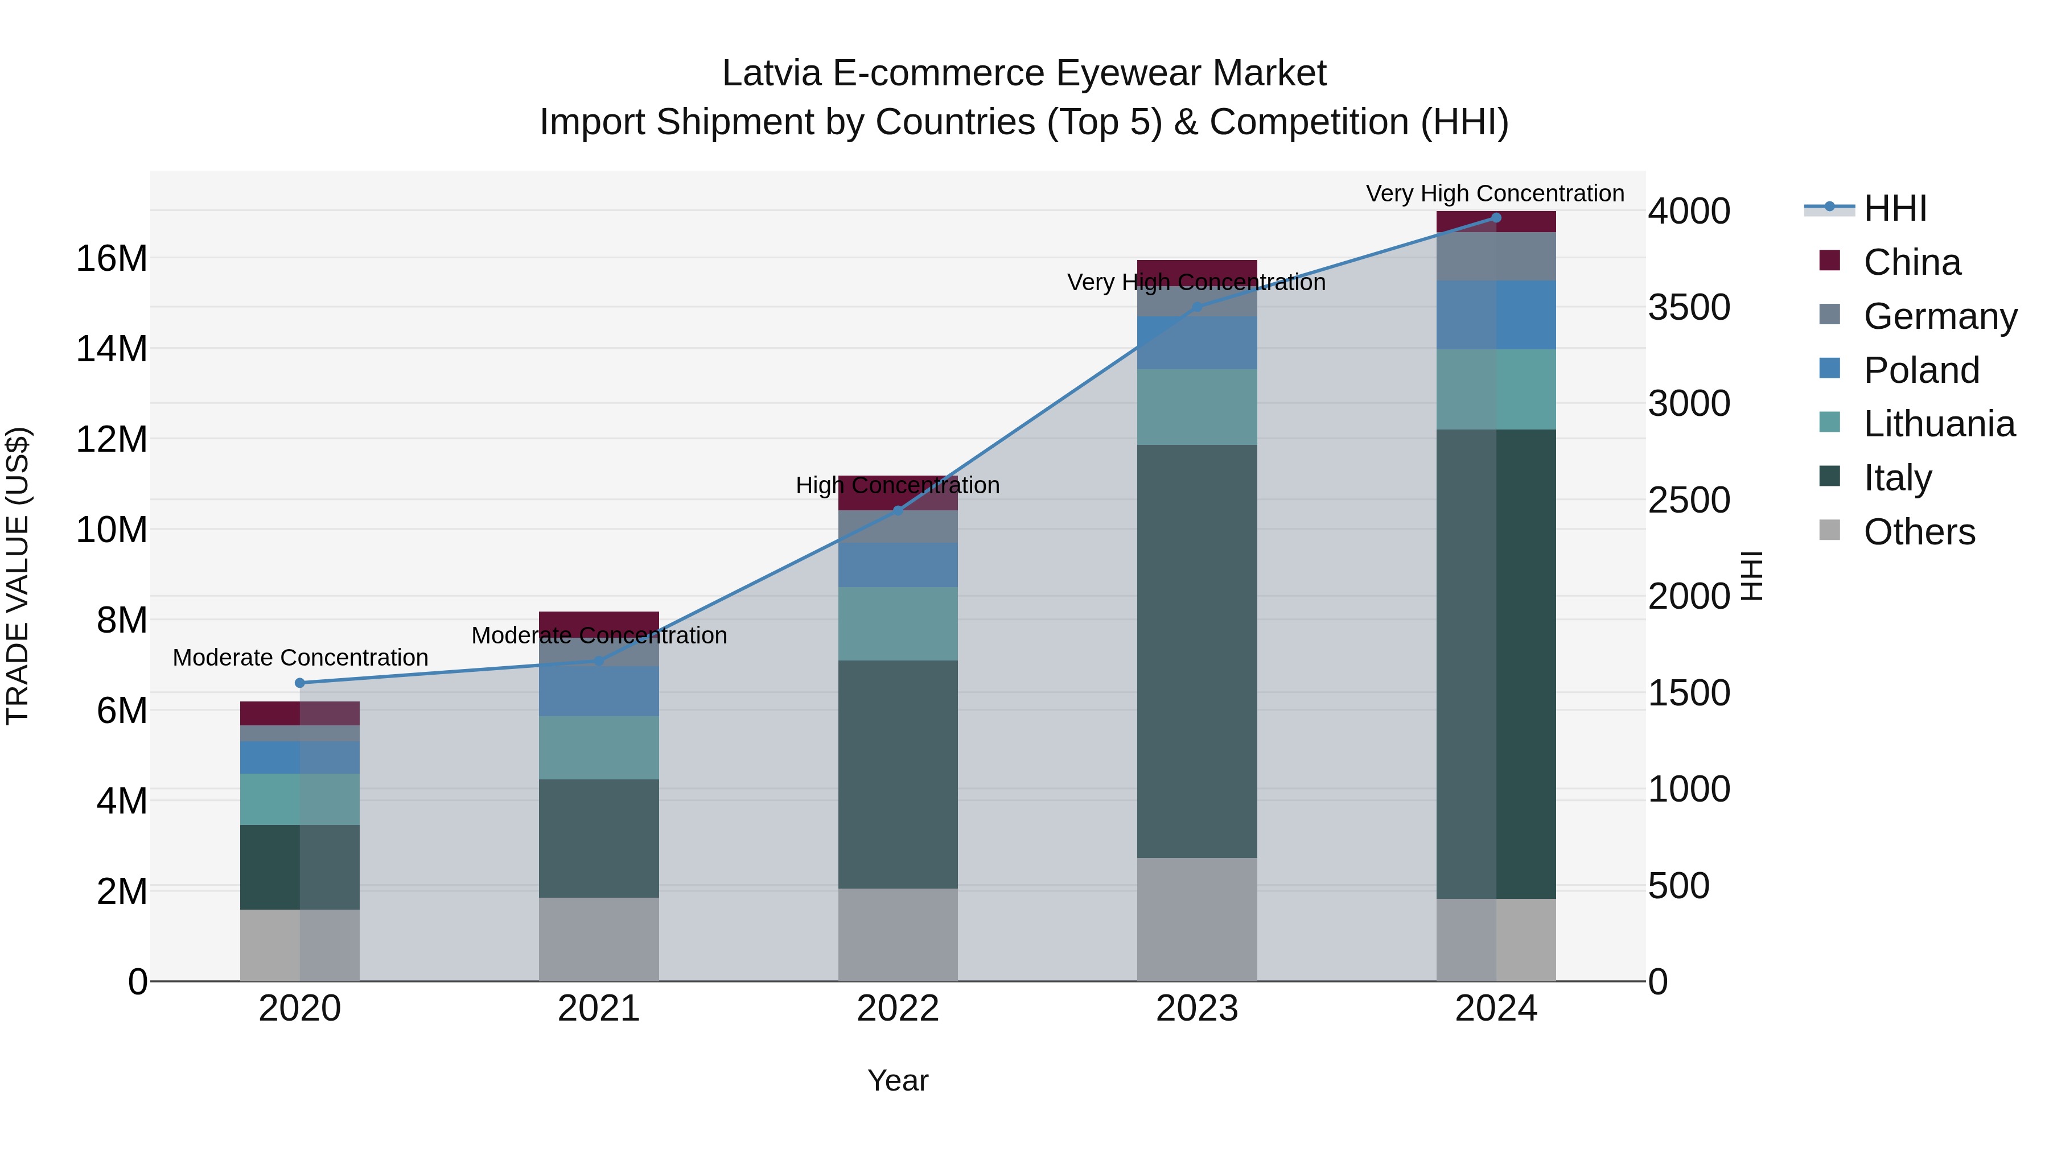Click the 2020 x-axis label
Image resolution: width=2049 pixels, height=1152 pixels.
(300, 1009)
